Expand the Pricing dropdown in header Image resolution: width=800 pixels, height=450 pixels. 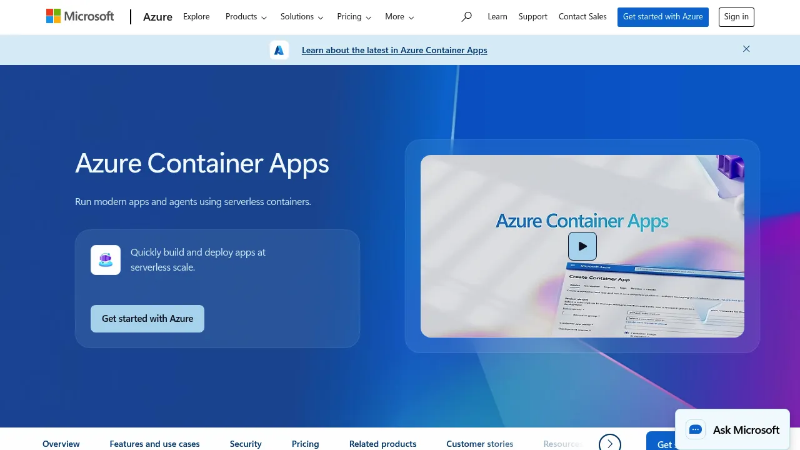pos(354,17)
